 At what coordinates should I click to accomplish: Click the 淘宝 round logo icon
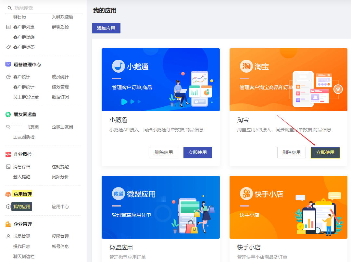click(x=246, y=66)
